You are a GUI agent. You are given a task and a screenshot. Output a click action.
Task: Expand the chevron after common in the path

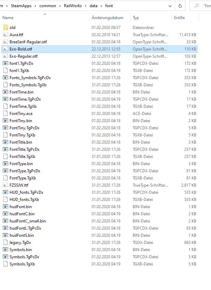(x=60, y=6)
